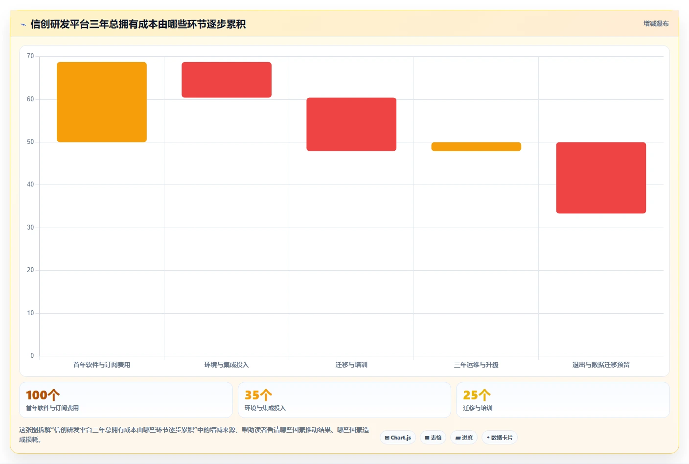Image resolution: width=689 pixels, height=464 pixels.
Task: Click the 增减瀑布 label in the header
Action: pos(656,23)
